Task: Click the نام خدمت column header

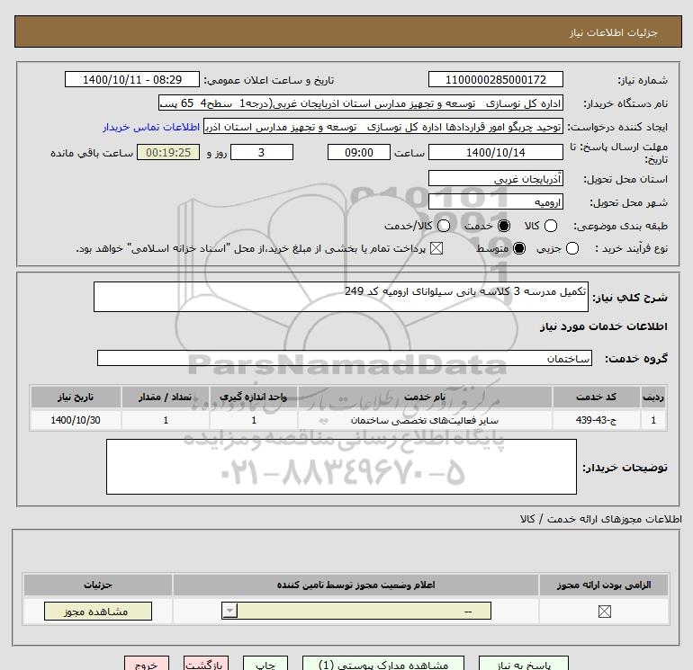Action: click(425, 397)
